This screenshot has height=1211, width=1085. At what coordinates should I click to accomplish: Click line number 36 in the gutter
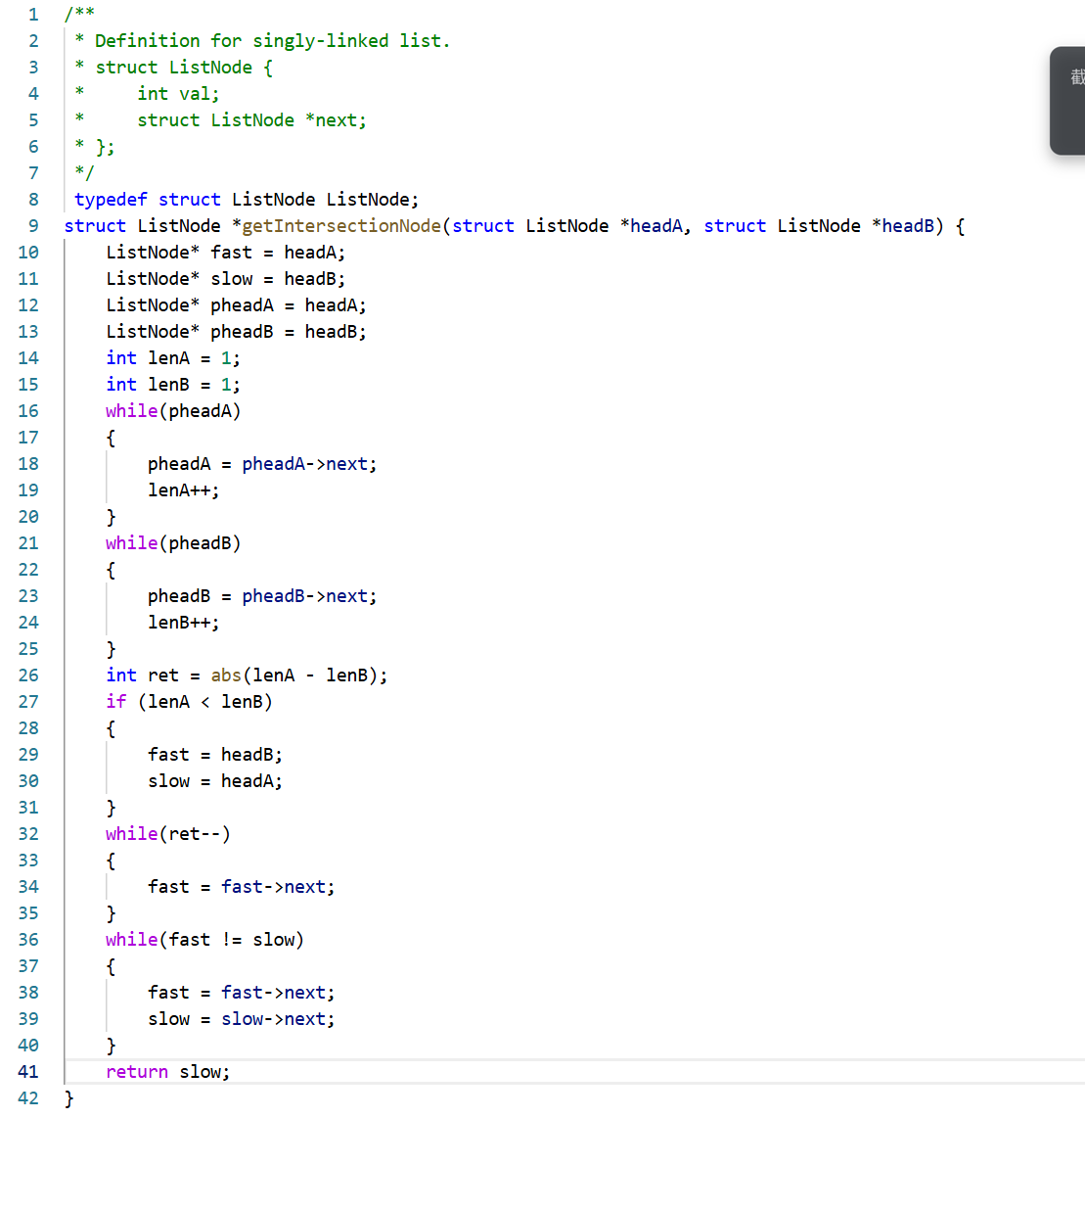click(x=28, y=940)
